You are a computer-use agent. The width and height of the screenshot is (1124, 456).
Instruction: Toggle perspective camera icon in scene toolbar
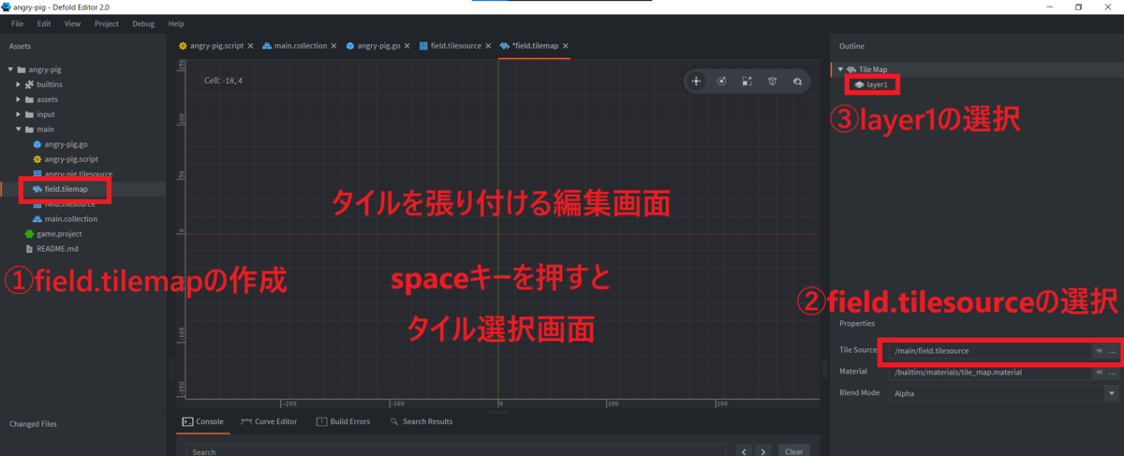772,81
